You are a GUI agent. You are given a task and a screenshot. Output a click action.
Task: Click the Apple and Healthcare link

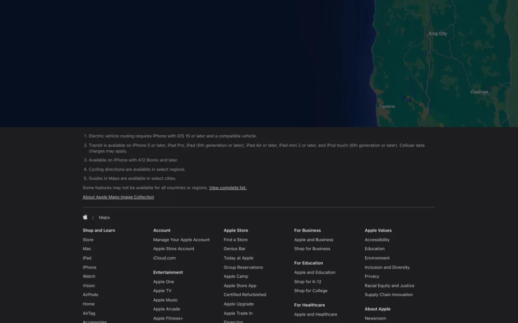tap(316, 314)
